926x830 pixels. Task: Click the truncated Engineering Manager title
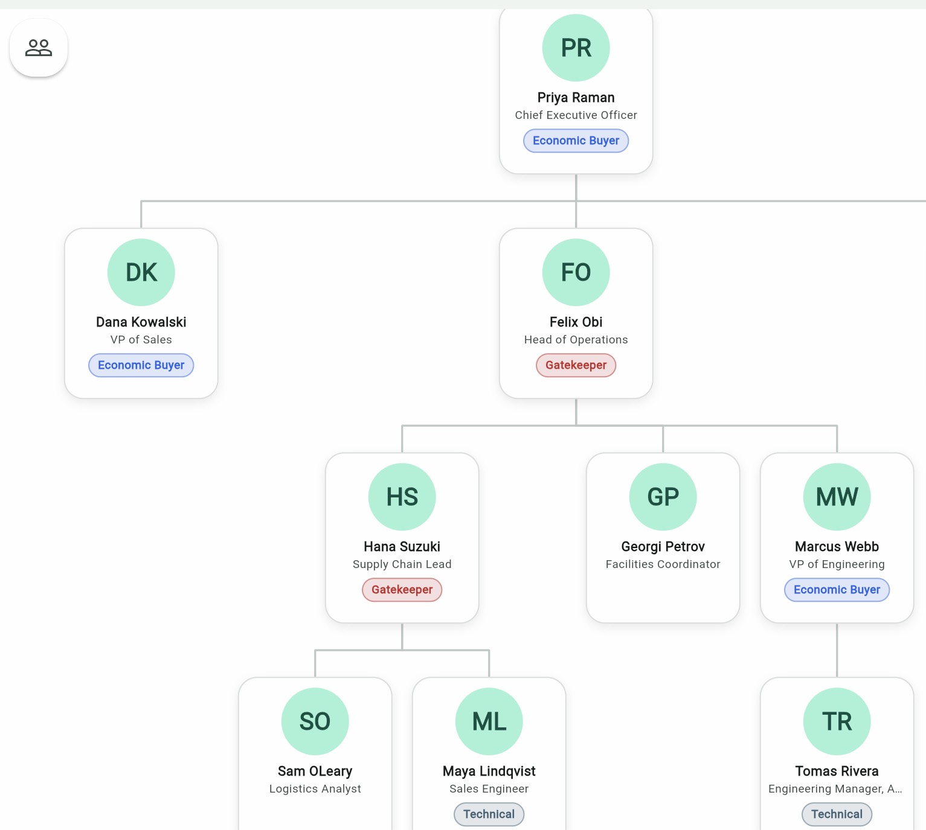pos(835,789)
